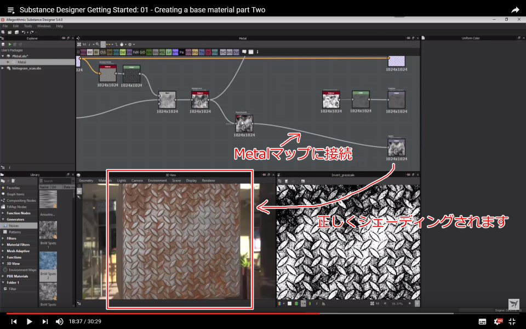Add a Warp (Wrp) node shortcut

tap(215, 53)
